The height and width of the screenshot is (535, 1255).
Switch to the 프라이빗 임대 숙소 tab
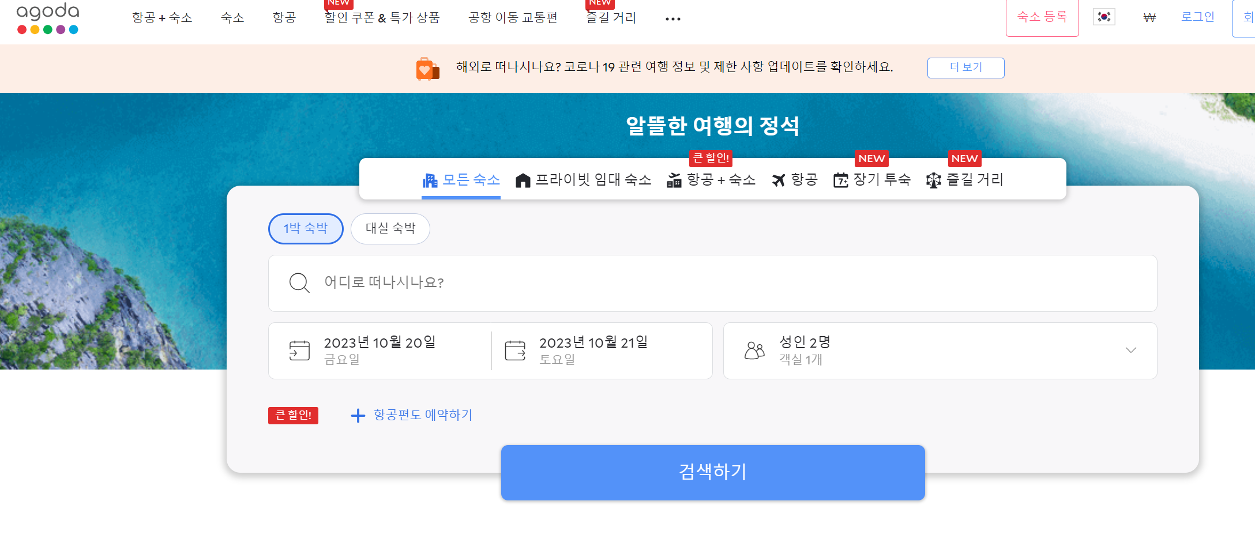[584, 179]
